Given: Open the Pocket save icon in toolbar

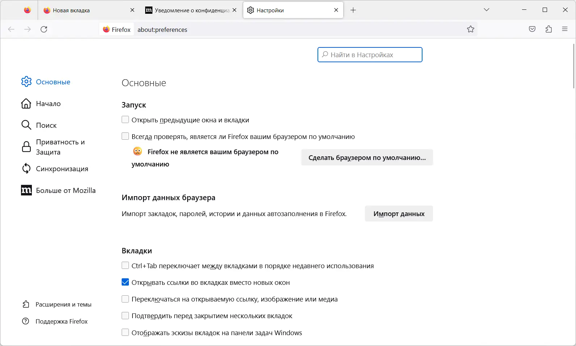Looking at the screenshot, I should (532, 29).
